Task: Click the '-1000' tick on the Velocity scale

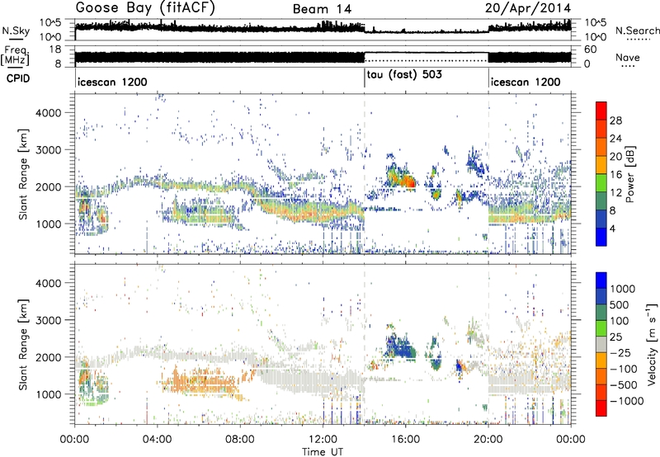Action: (x=626, y=401)
